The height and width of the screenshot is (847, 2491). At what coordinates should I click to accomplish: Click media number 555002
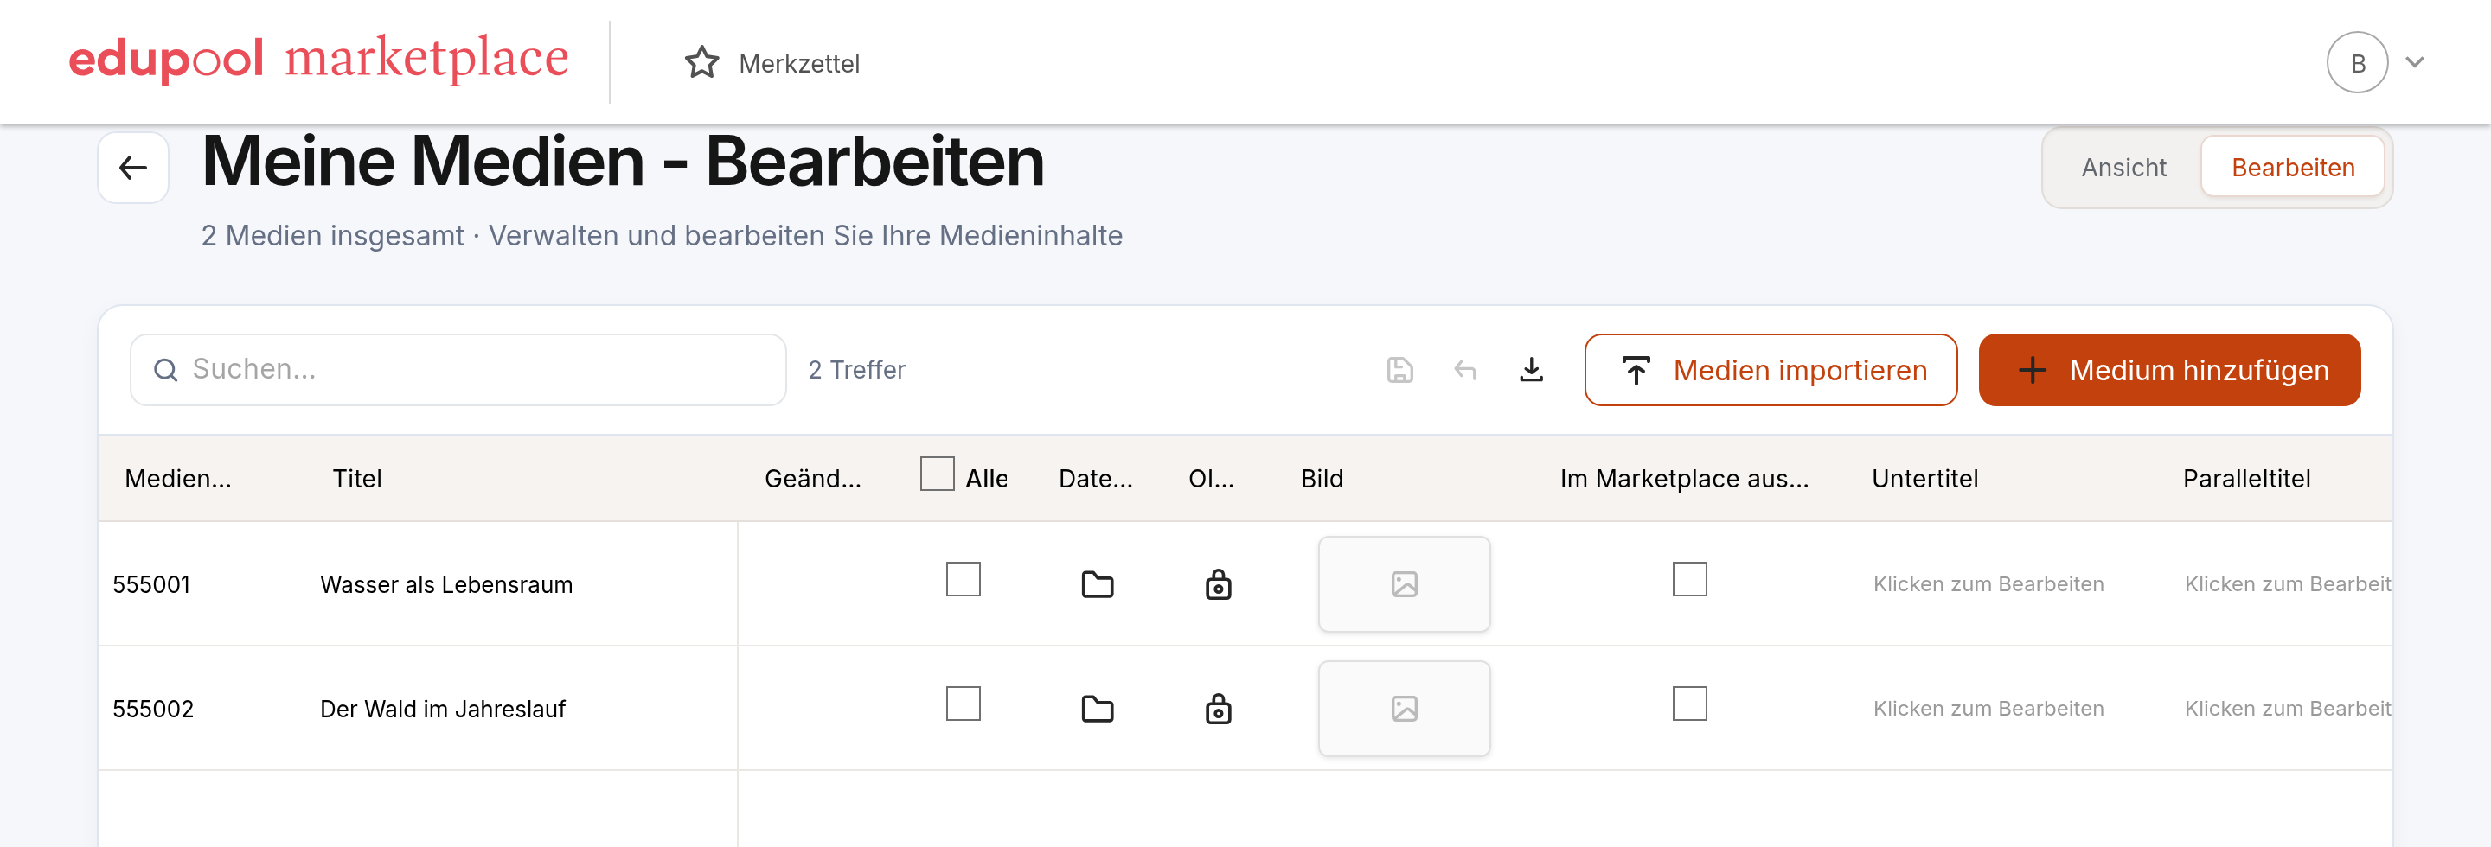(153, 710)
